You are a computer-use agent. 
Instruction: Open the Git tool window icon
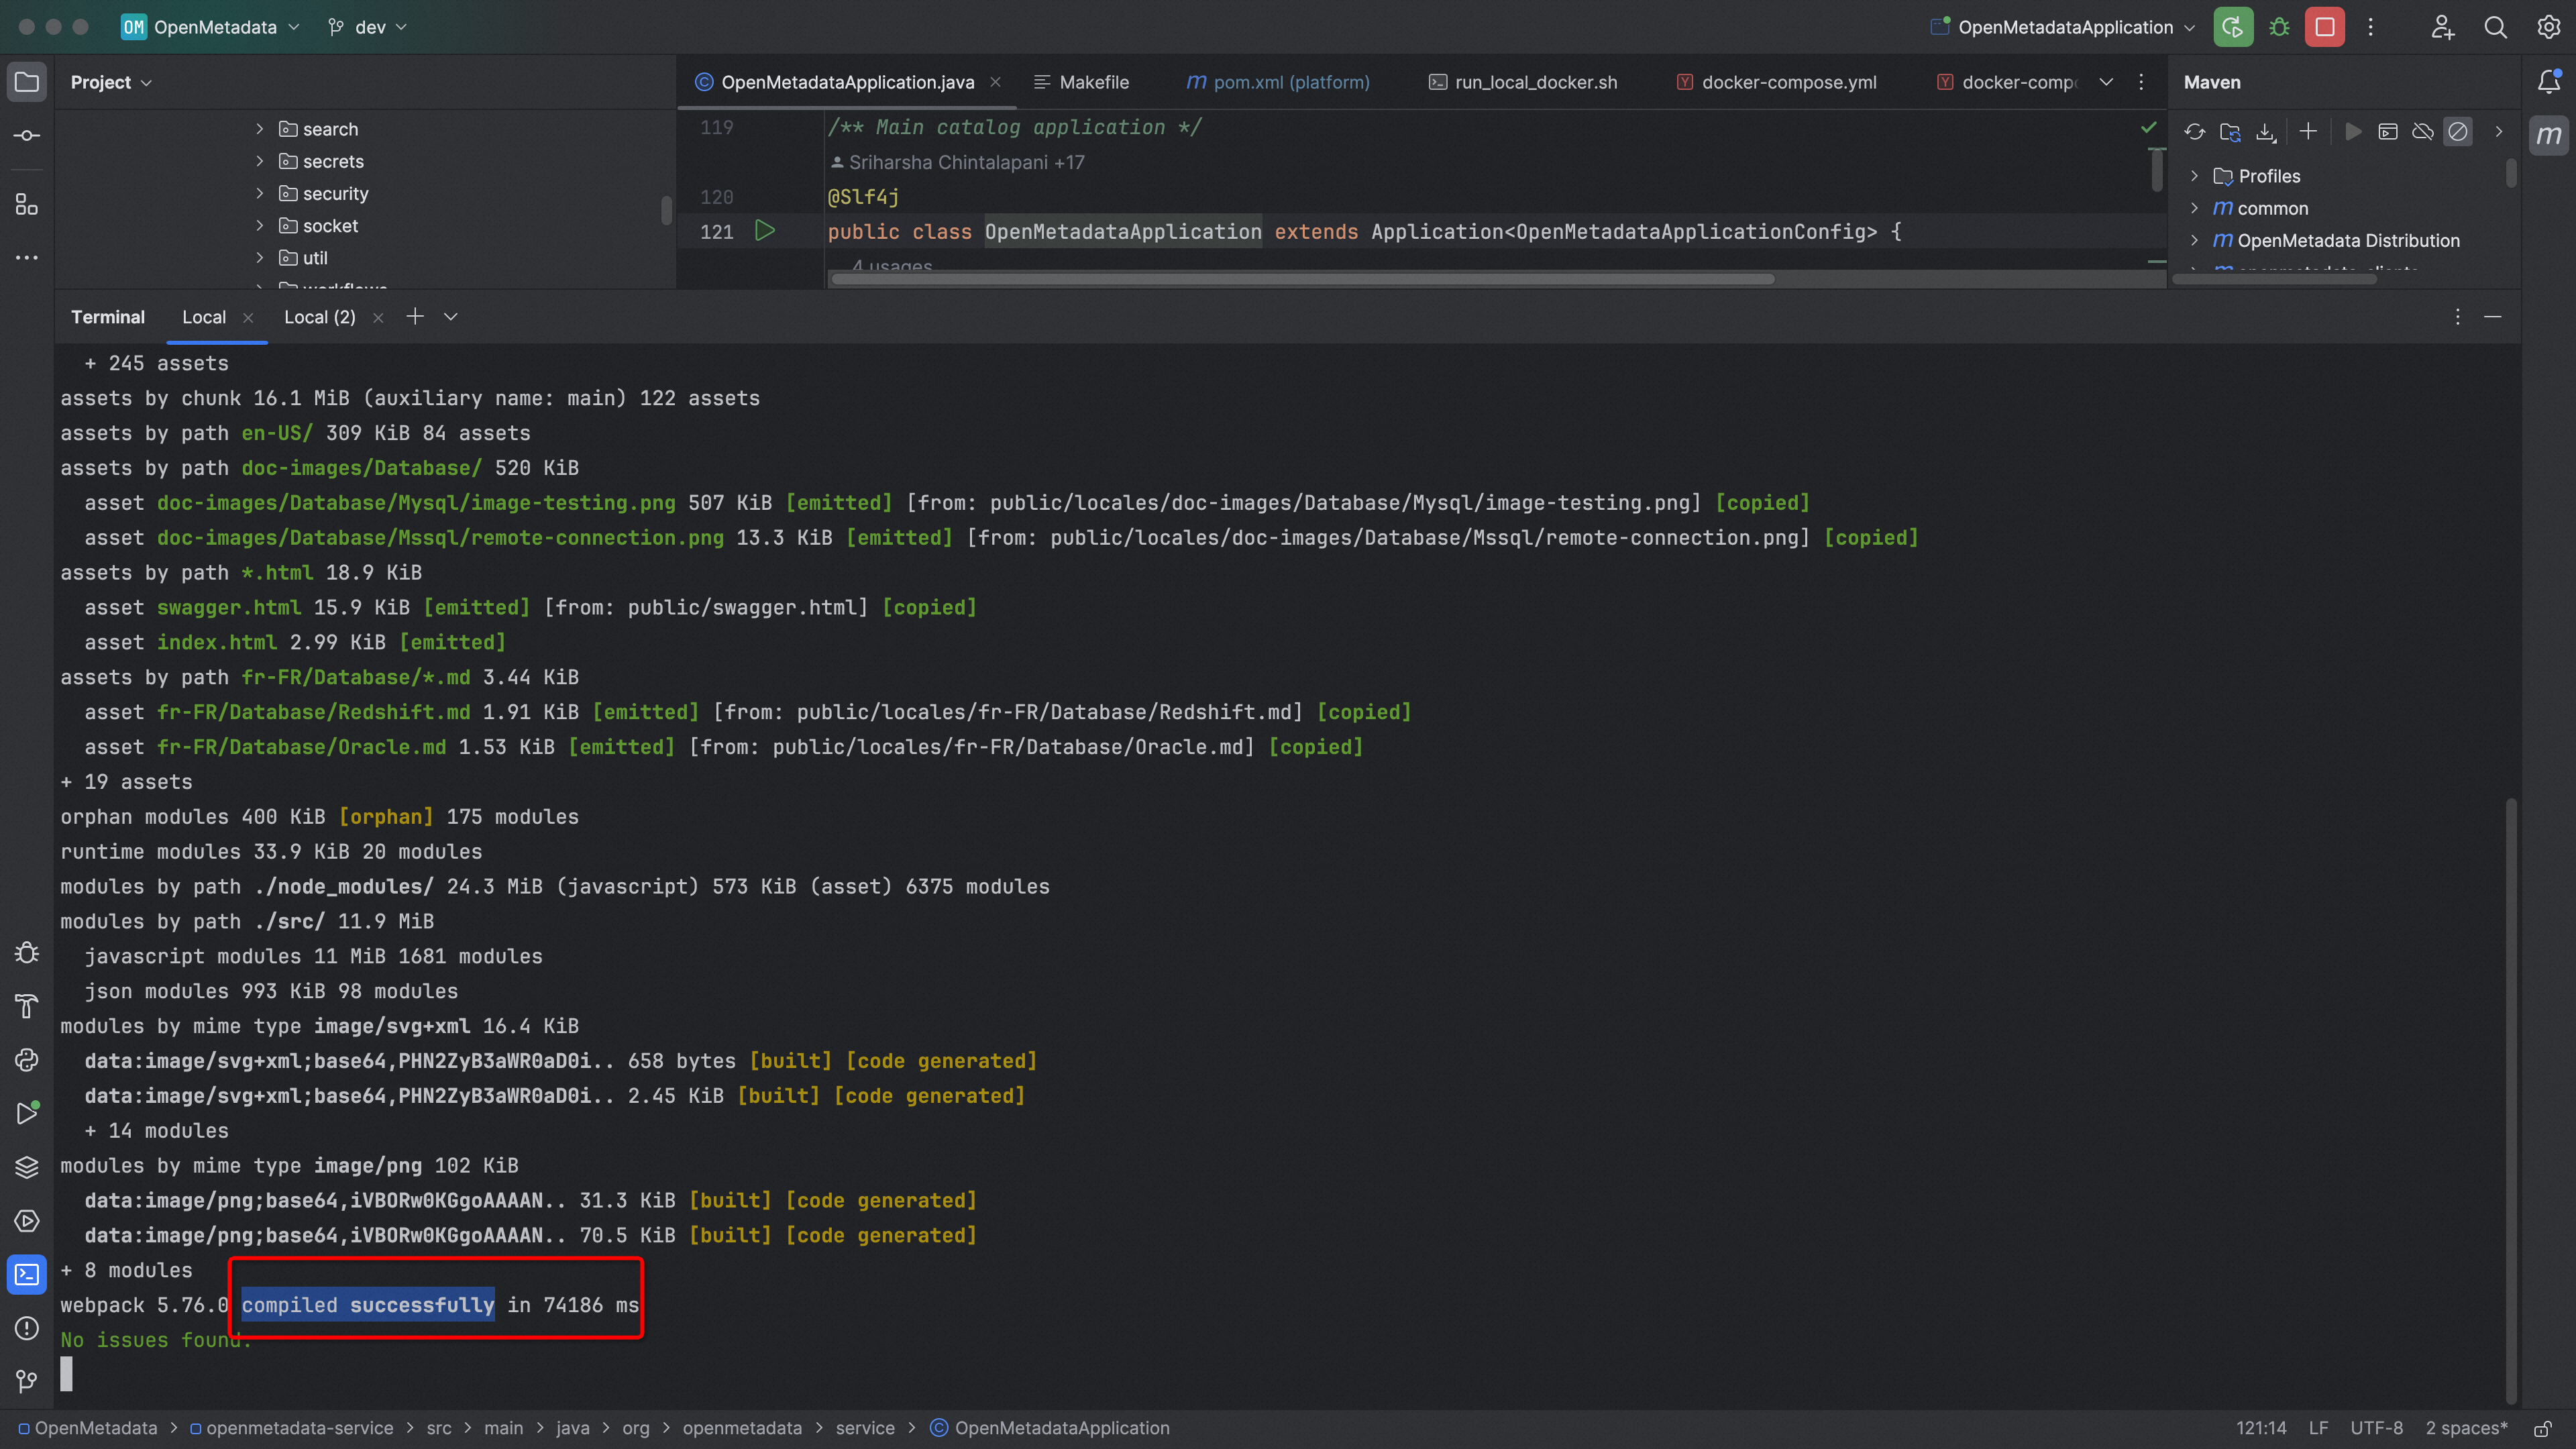click(x=27, y=1381)
